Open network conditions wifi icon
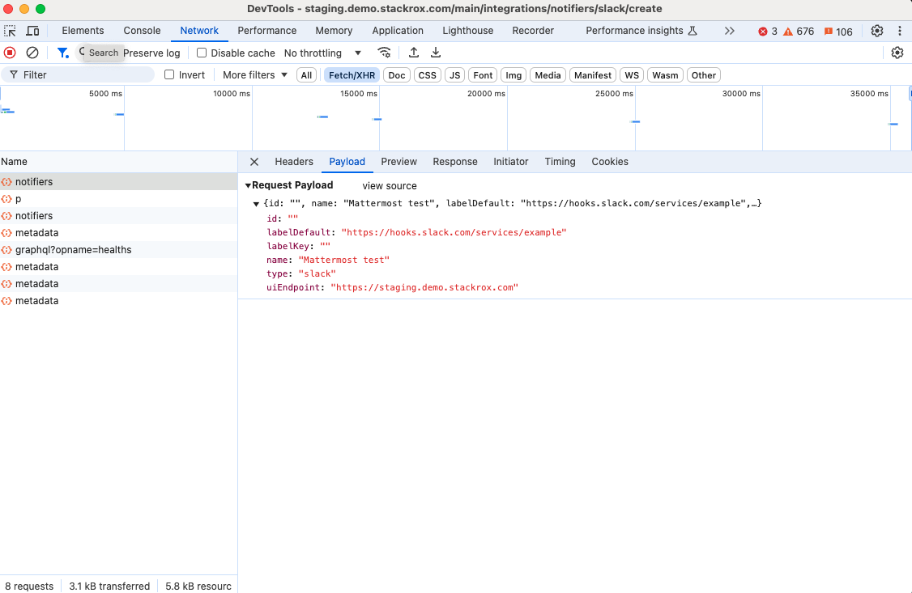 [x=384, y=53]
